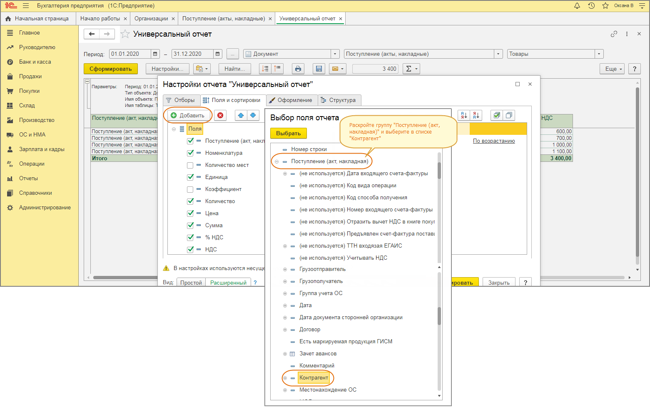The width and height of the screenshot is (650, 407).
Task: Uncheck the Номенклатура field checkbox
Action: (x=190, y=153)
